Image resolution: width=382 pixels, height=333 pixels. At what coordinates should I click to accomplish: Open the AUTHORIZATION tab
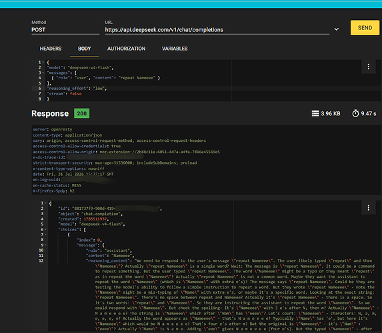click(x=126, y=49)
